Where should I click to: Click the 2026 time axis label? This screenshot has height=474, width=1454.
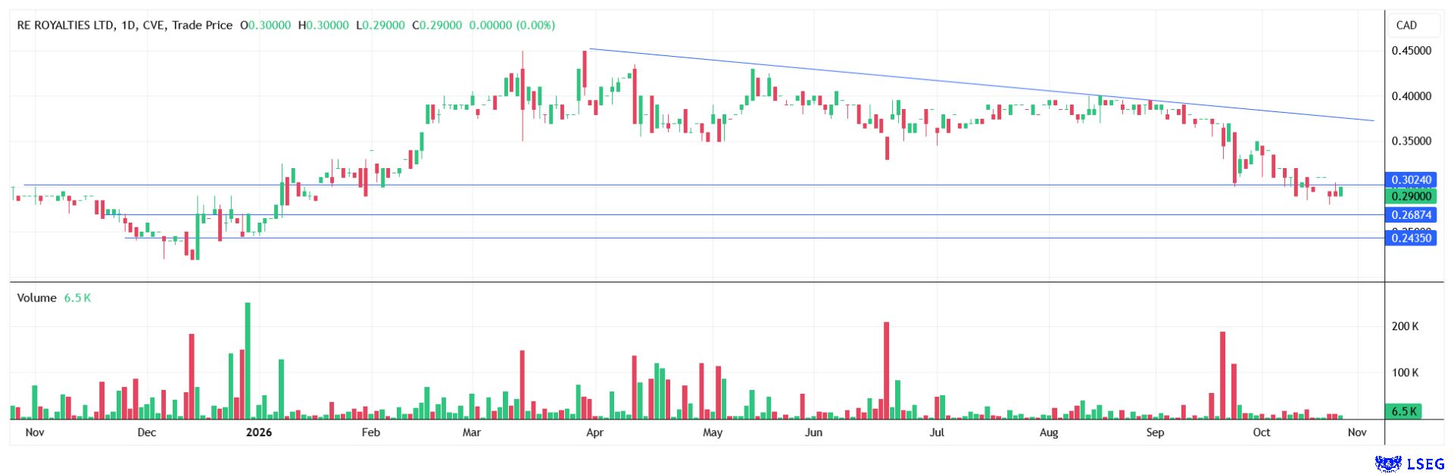259,432
